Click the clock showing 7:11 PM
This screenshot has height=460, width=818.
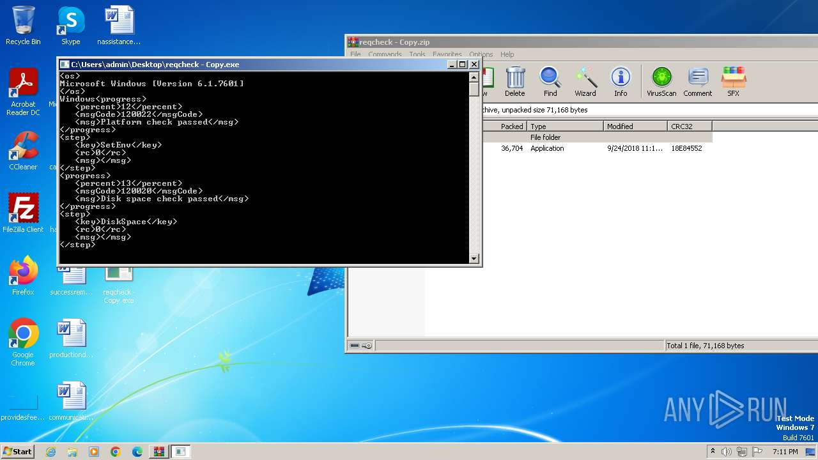pyautogui.click(x=785, y=452)
